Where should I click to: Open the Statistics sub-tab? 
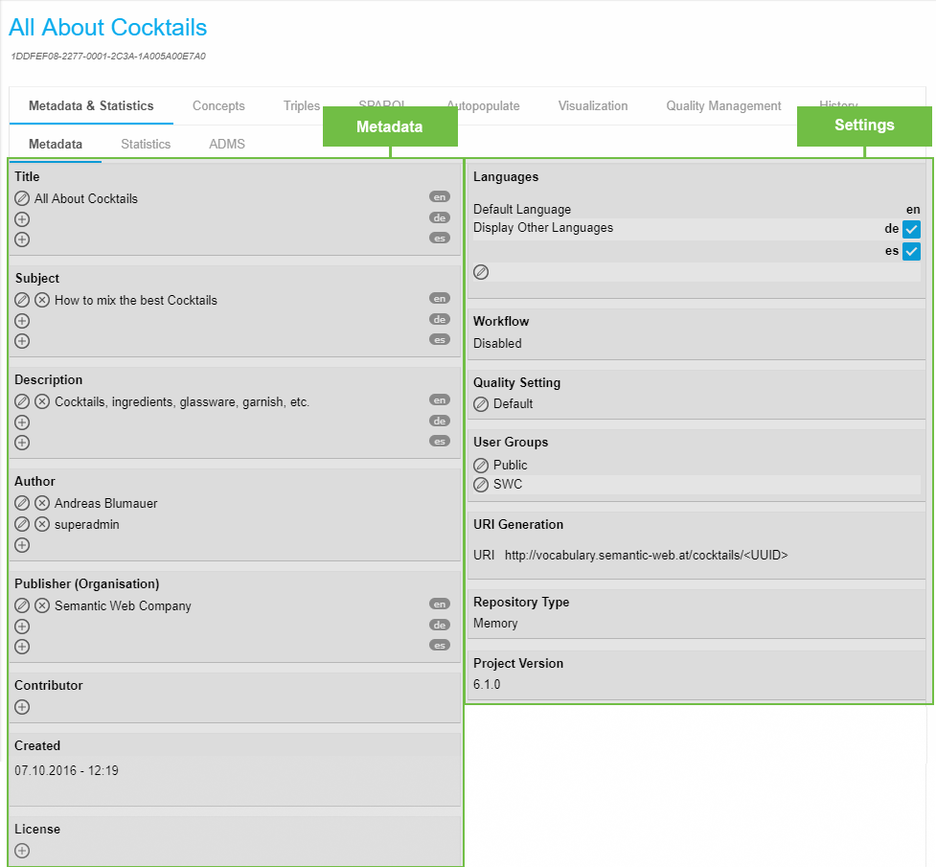click(146, 145)
